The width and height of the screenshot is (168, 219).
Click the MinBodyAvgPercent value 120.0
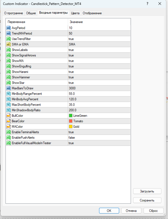point(72,99)
